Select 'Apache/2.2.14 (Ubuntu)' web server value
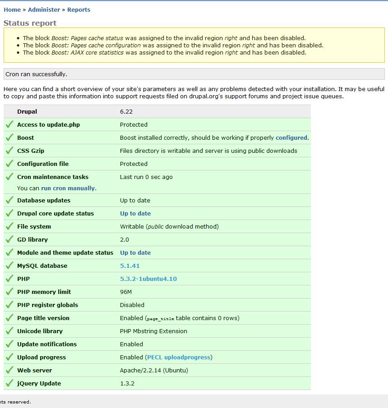 click(x=154, y=370)
